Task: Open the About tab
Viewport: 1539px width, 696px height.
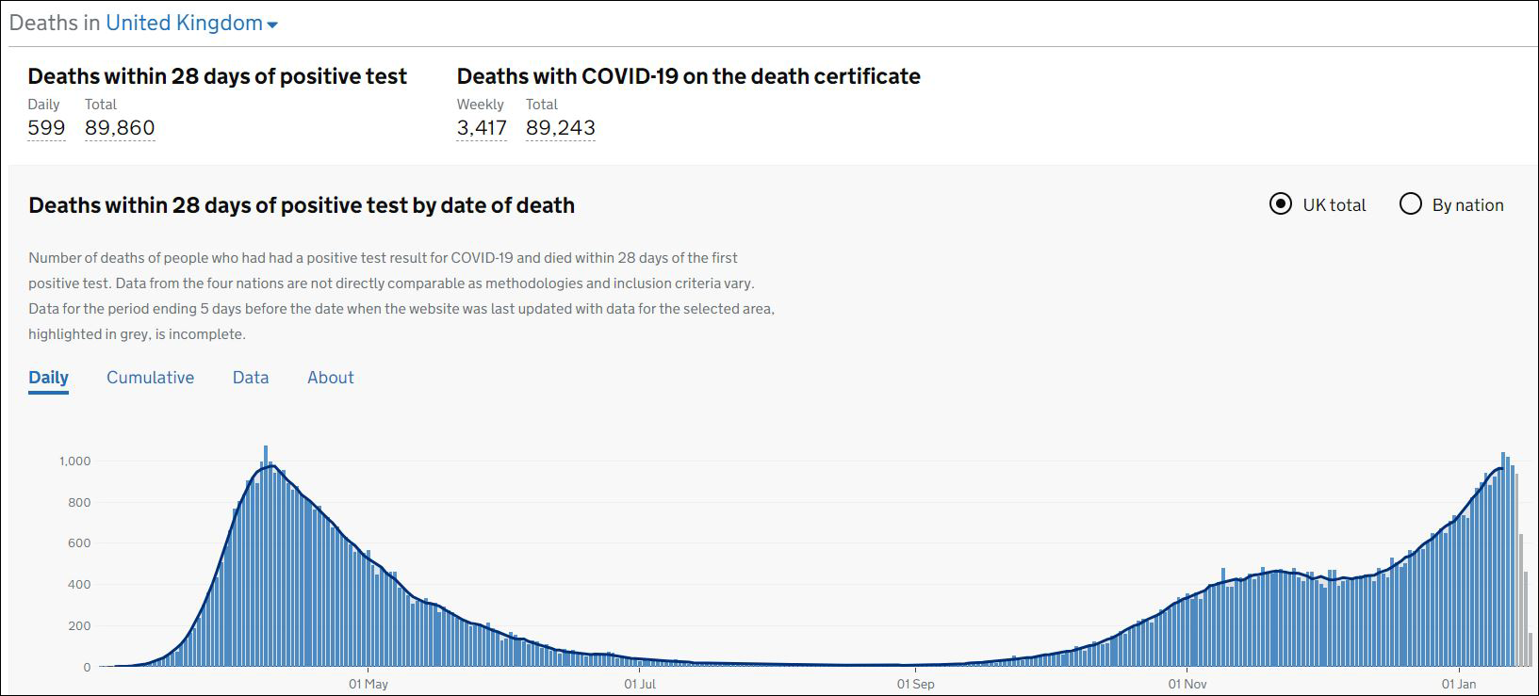Action: pyautogui.click(x=331, y=378)
